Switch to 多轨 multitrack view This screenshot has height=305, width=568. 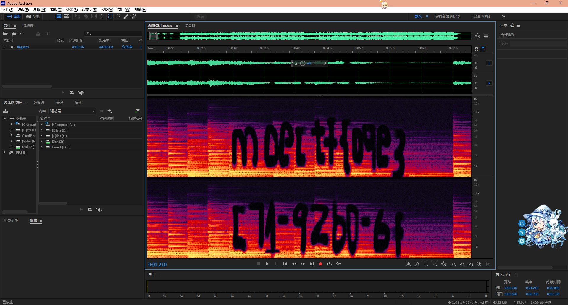(x=33, y=17)
